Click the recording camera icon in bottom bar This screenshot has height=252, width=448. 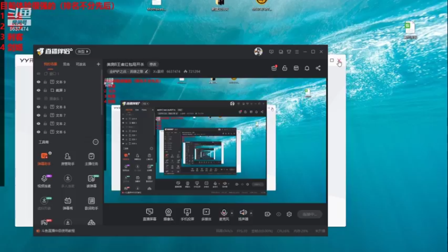268,214
